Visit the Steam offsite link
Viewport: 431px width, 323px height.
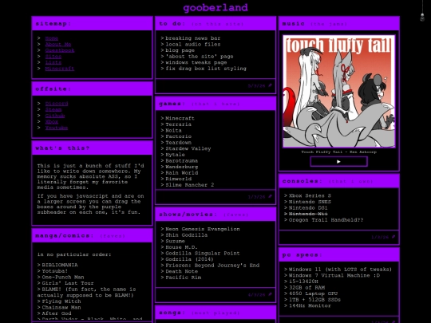(x=53, y=109)
